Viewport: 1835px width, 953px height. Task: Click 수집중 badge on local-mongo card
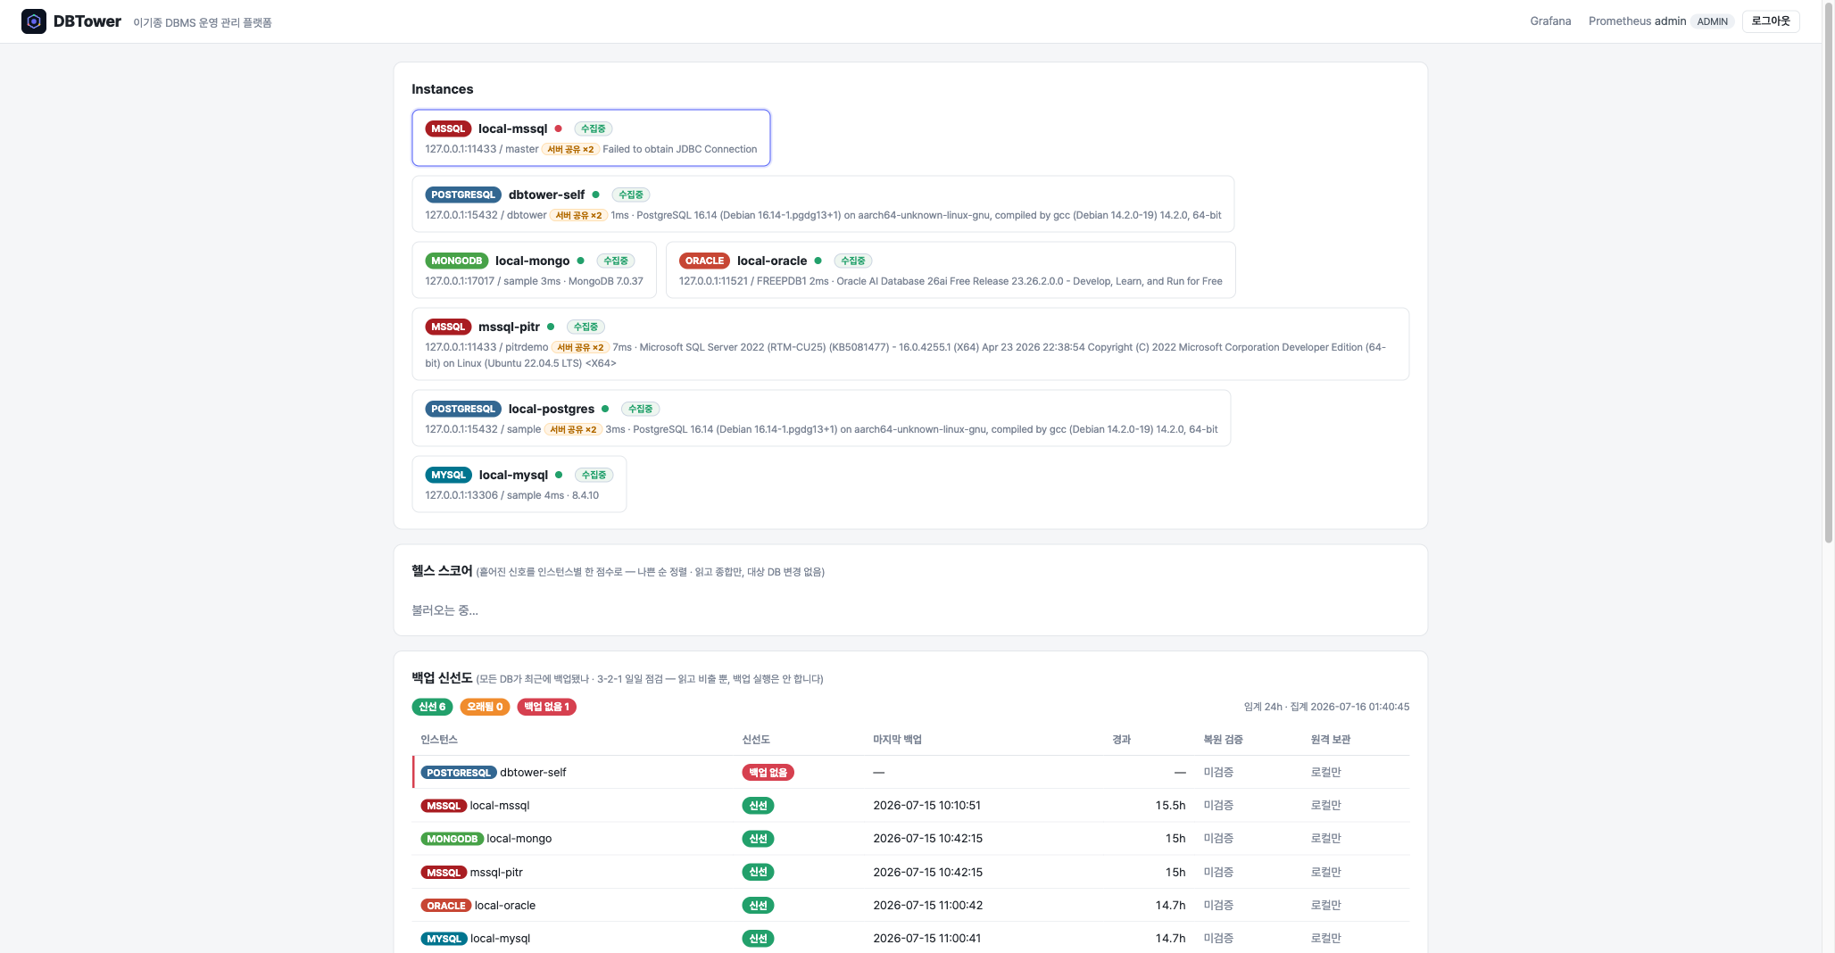[616, 261]
